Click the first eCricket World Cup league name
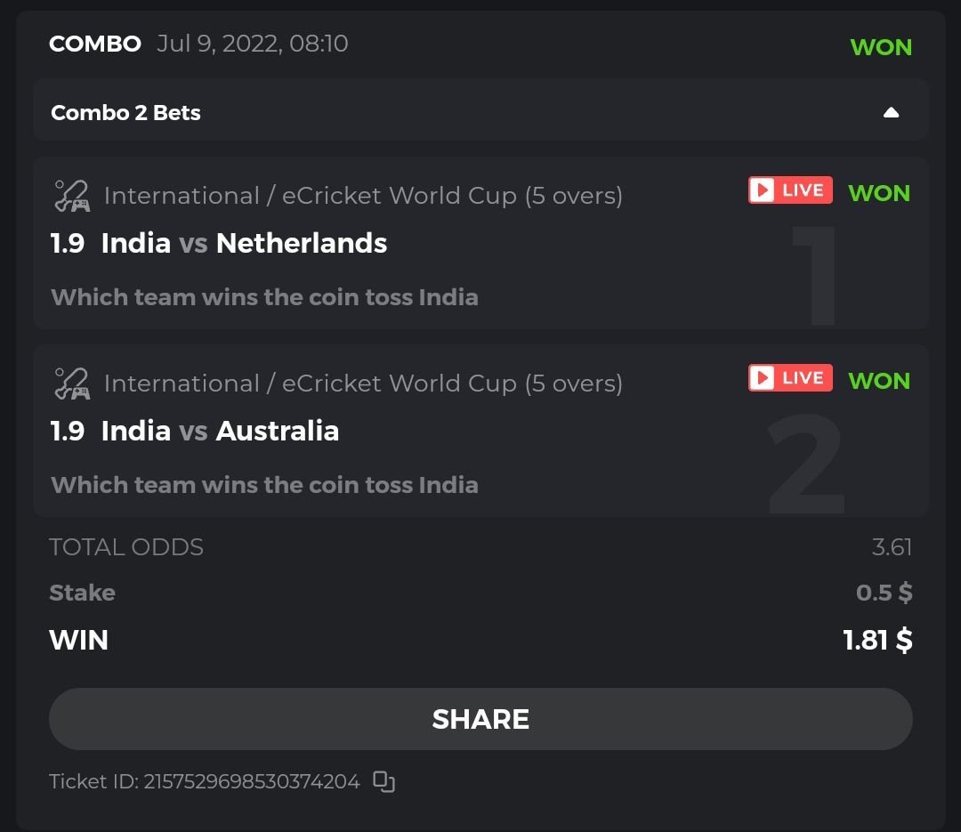This screenshot has width=961, height=832. pos(363,196)
